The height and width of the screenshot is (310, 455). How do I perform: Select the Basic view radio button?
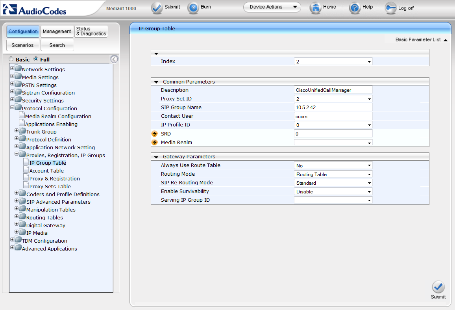coord(11,59)
